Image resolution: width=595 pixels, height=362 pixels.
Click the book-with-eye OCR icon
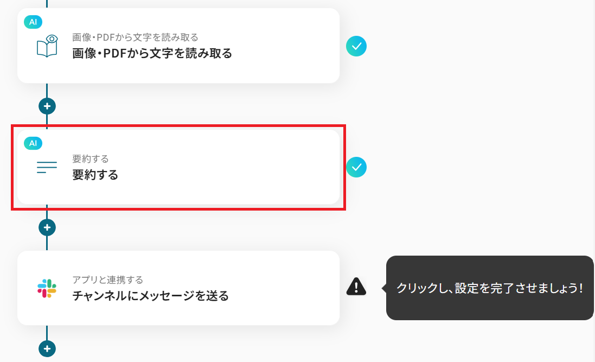(x=47, y=46)
